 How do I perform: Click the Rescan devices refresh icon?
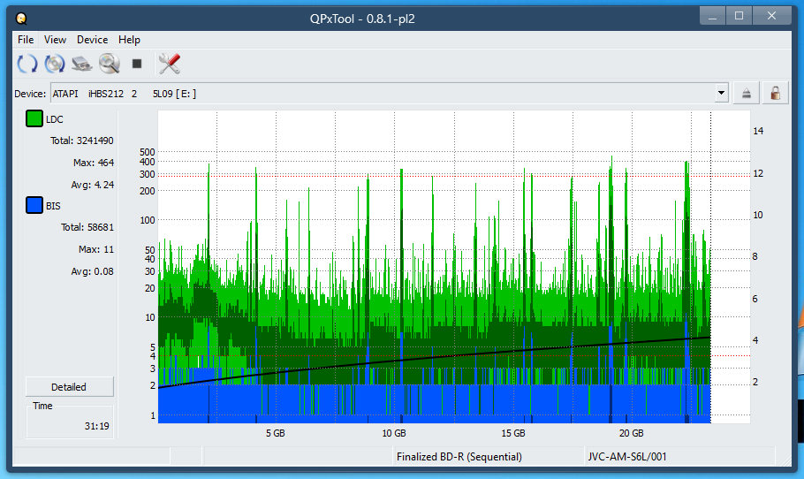[x=27, y=64]
